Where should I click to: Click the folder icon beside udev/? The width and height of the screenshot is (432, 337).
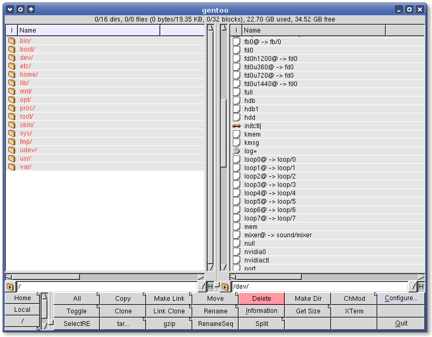[12, 150]
